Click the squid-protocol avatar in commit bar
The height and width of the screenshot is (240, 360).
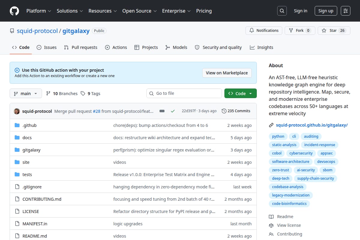17,111
